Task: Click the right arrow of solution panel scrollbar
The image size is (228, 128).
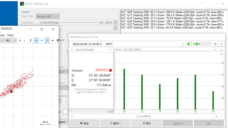Action: [x=105, y=111]
